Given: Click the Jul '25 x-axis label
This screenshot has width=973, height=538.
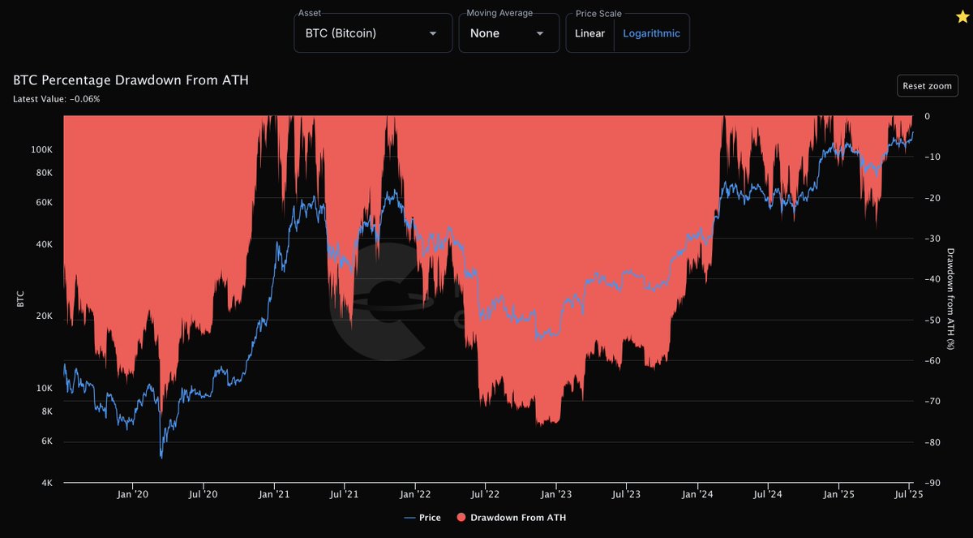Looking at the screenshot, I should pos(908,493).
